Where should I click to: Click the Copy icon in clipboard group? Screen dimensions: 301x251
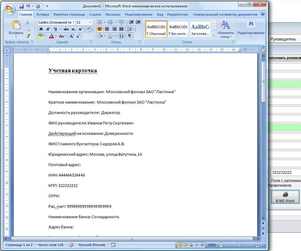[x=28, y=29]
